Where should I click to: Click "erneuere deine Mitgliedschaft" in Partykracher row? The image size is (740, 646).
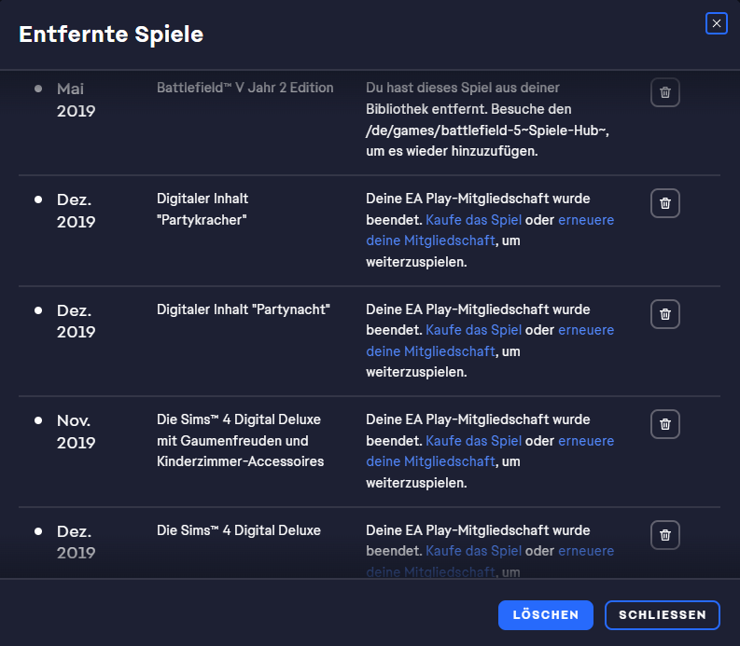tap(586, 221)
